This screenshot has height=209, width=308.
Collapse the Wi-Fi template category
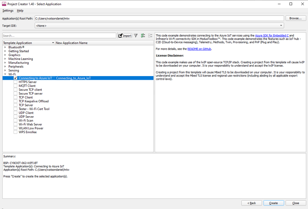5,74
